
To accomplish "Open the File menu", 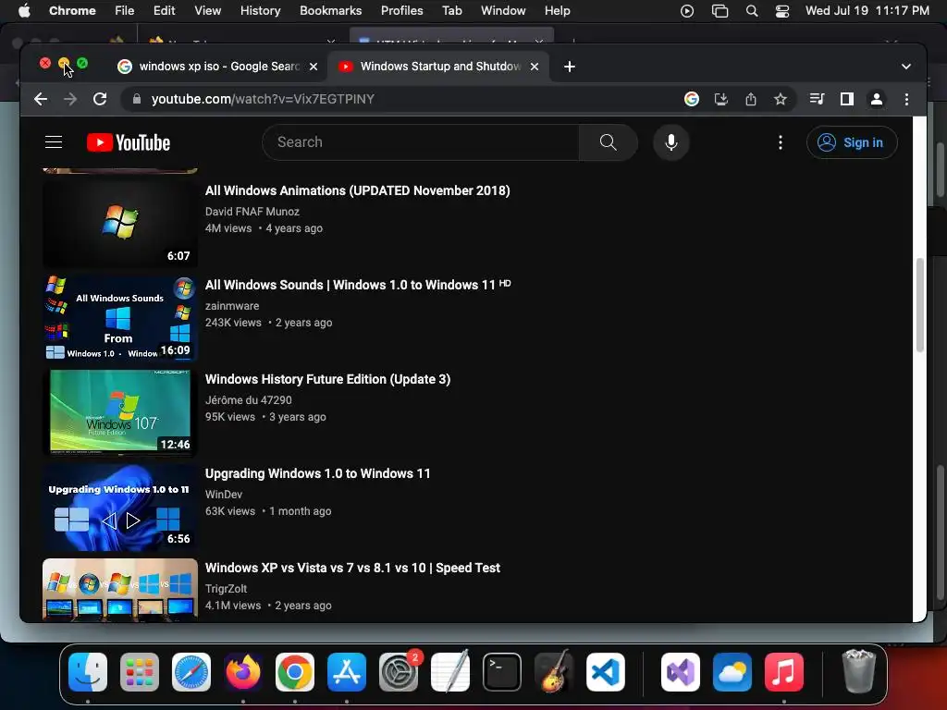I will pyautogui.click(x=125, y=10).
